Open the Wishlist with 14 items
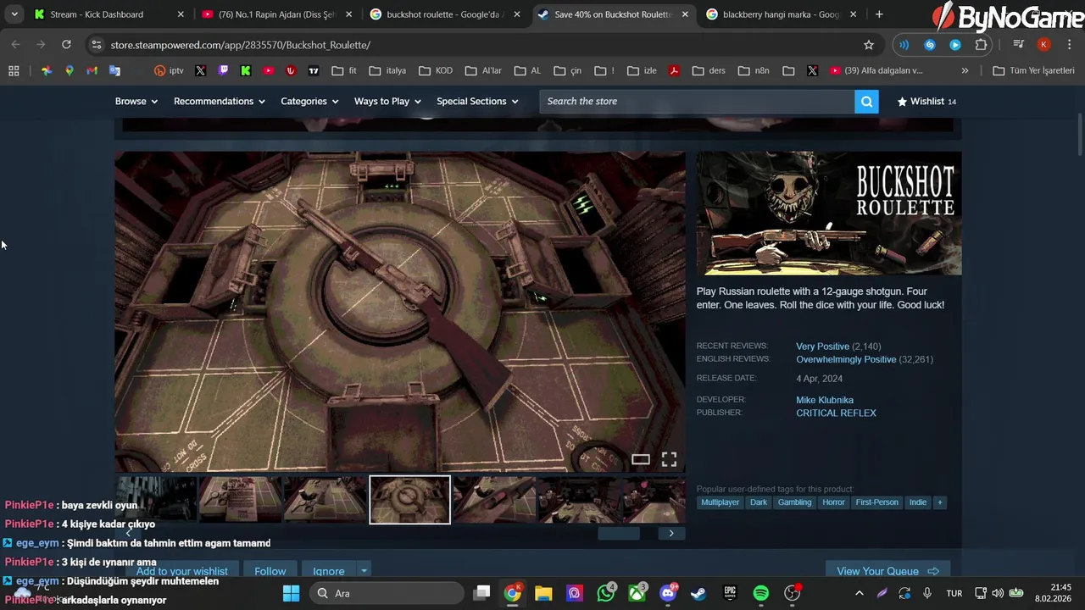The width and height of the screenshot is (1085, 610). point(926,102)
